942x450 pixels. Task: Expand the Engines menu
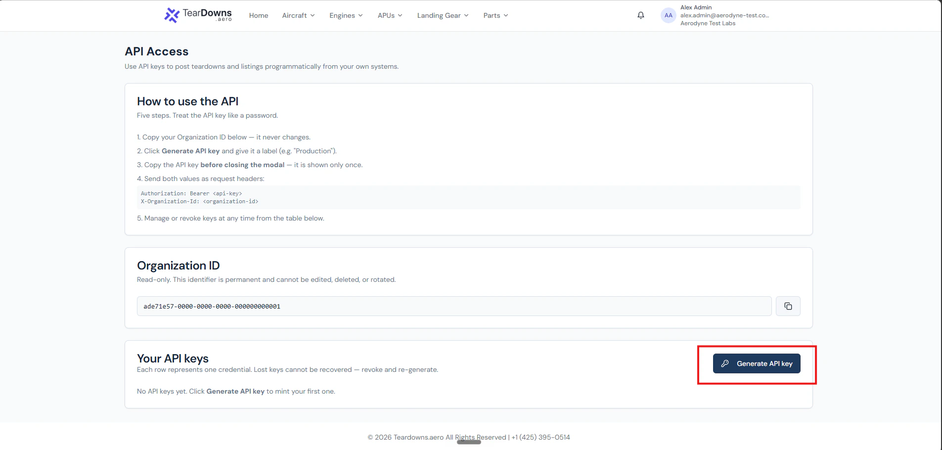coord(346,15)
